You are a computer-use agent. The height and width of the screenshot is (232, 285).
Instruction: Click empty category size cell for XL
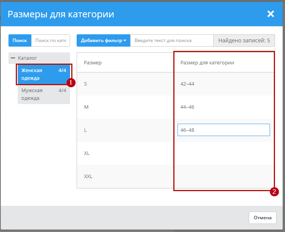pos(223,153)
